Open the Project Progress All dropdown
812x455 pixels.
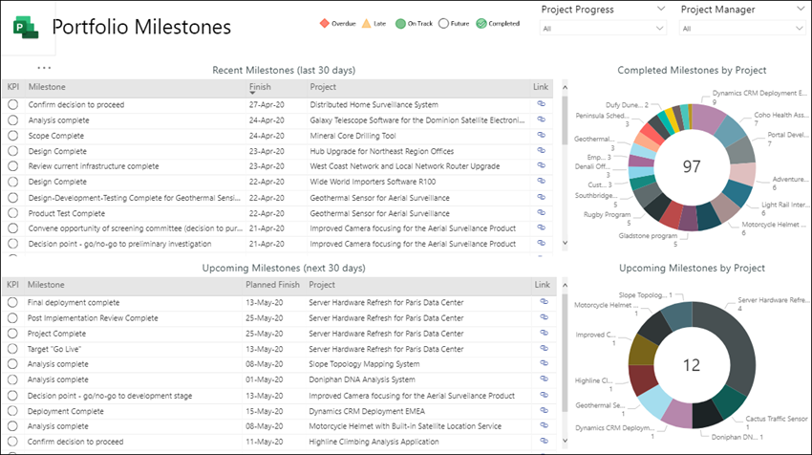pyautogui.click(x=603, y=28)
